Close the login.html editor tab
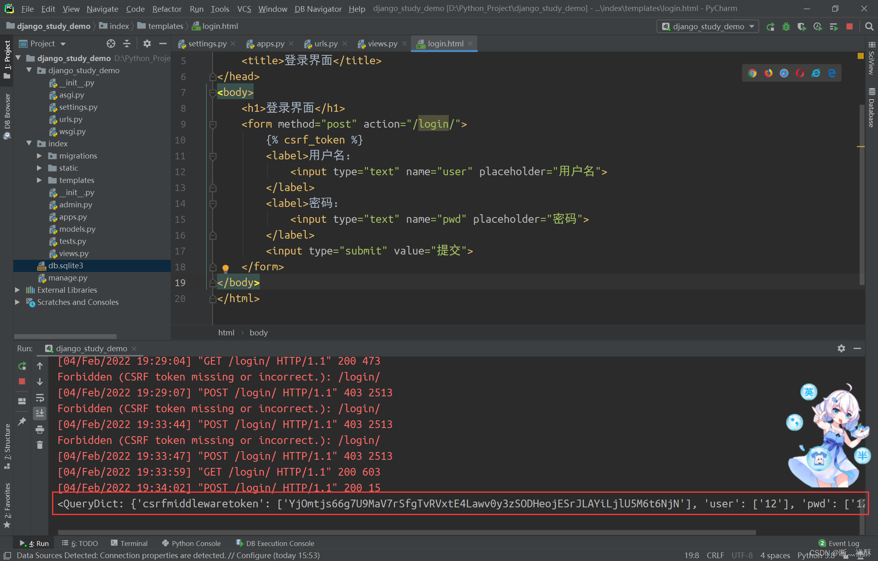The image size is (878, 561). tap(470, 43)
